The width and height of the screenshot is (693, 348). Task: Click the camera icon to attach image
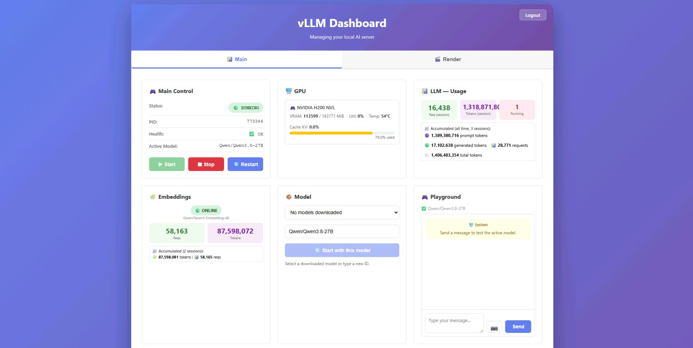pos(494,327)
